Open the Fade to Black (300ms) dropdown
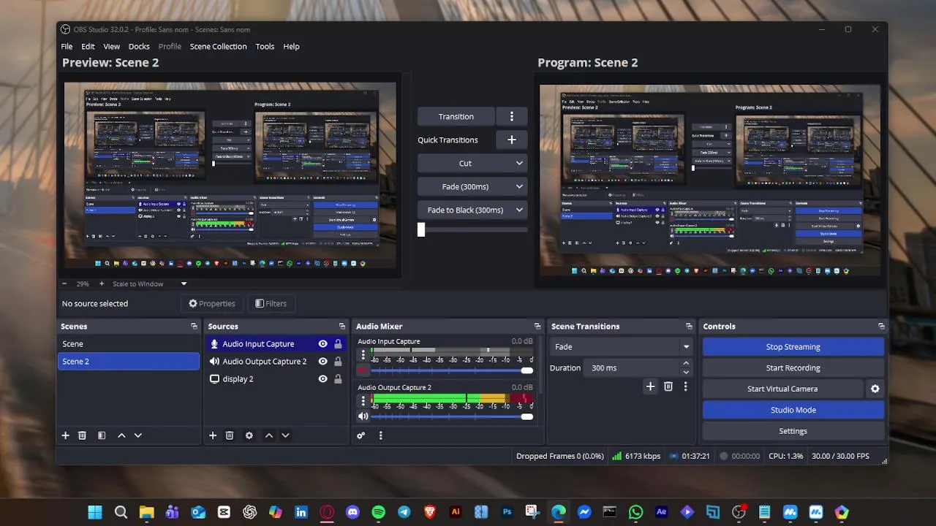The height and width of the screenshot is (526, 936). 472,210
